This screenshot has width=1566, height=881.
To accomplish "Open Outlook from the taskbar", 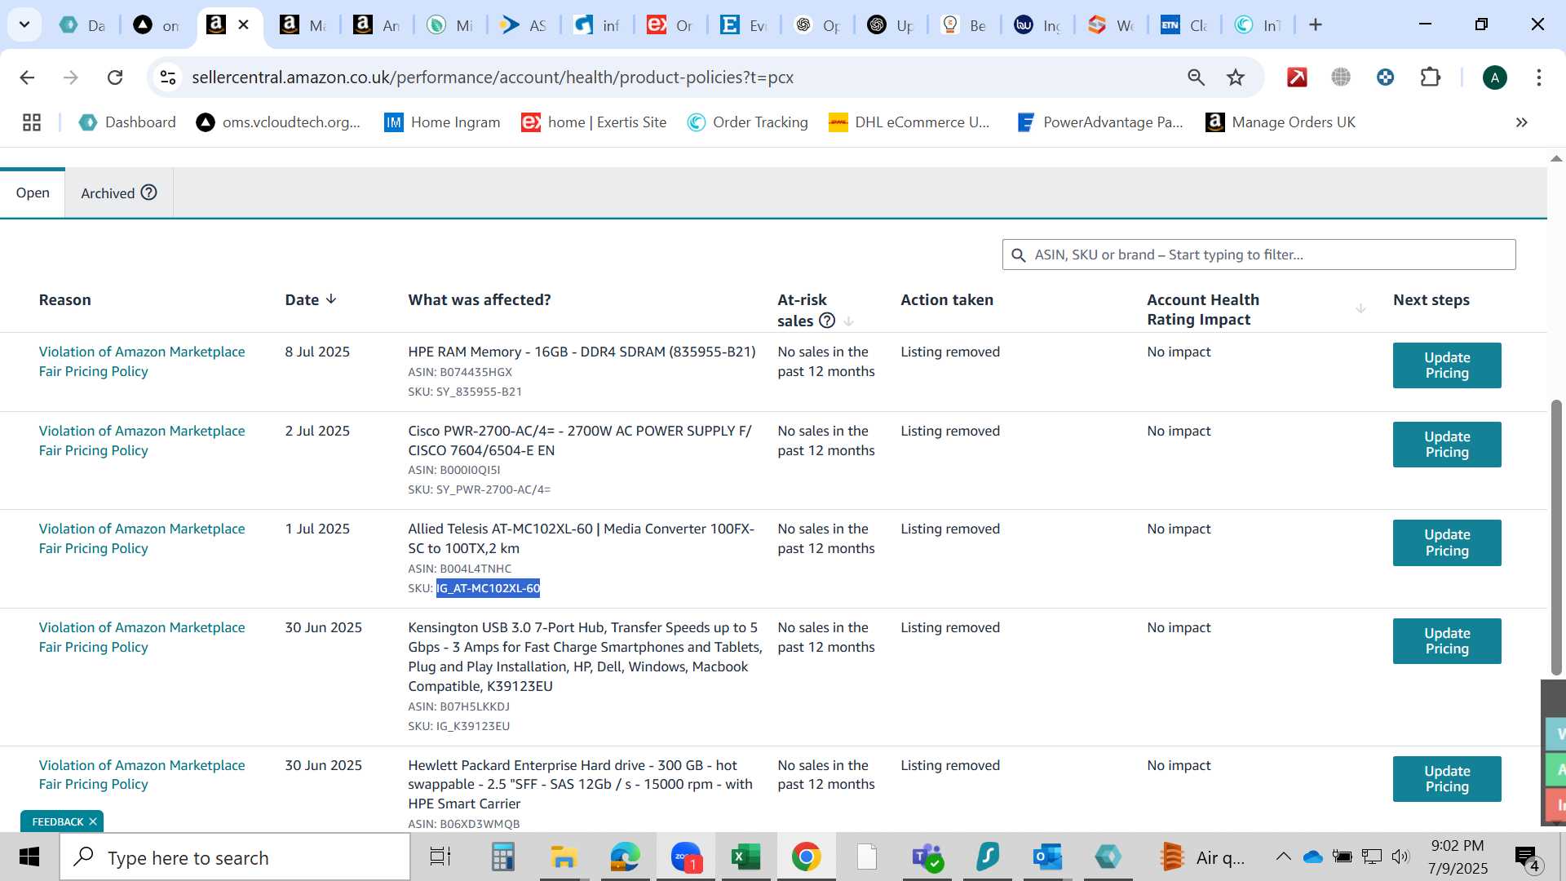I will [1047, 857].
